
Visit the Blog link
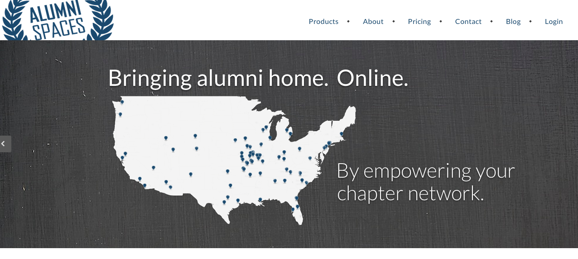tap(513, 21)
